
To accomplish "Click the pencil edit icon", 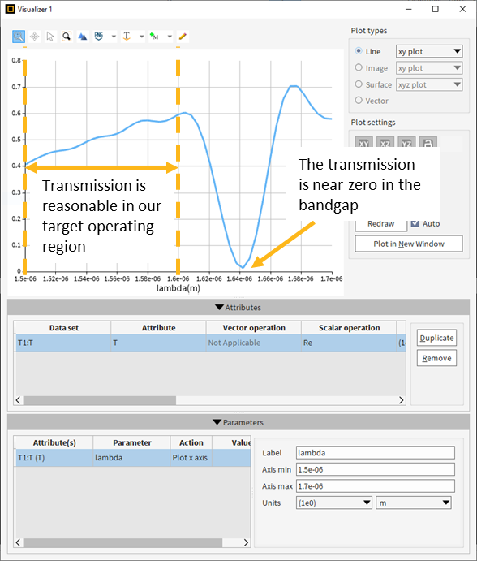I will [183, 37].
